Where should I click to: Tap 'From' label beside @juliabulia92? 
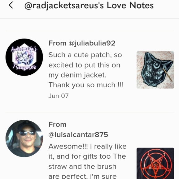57,43
